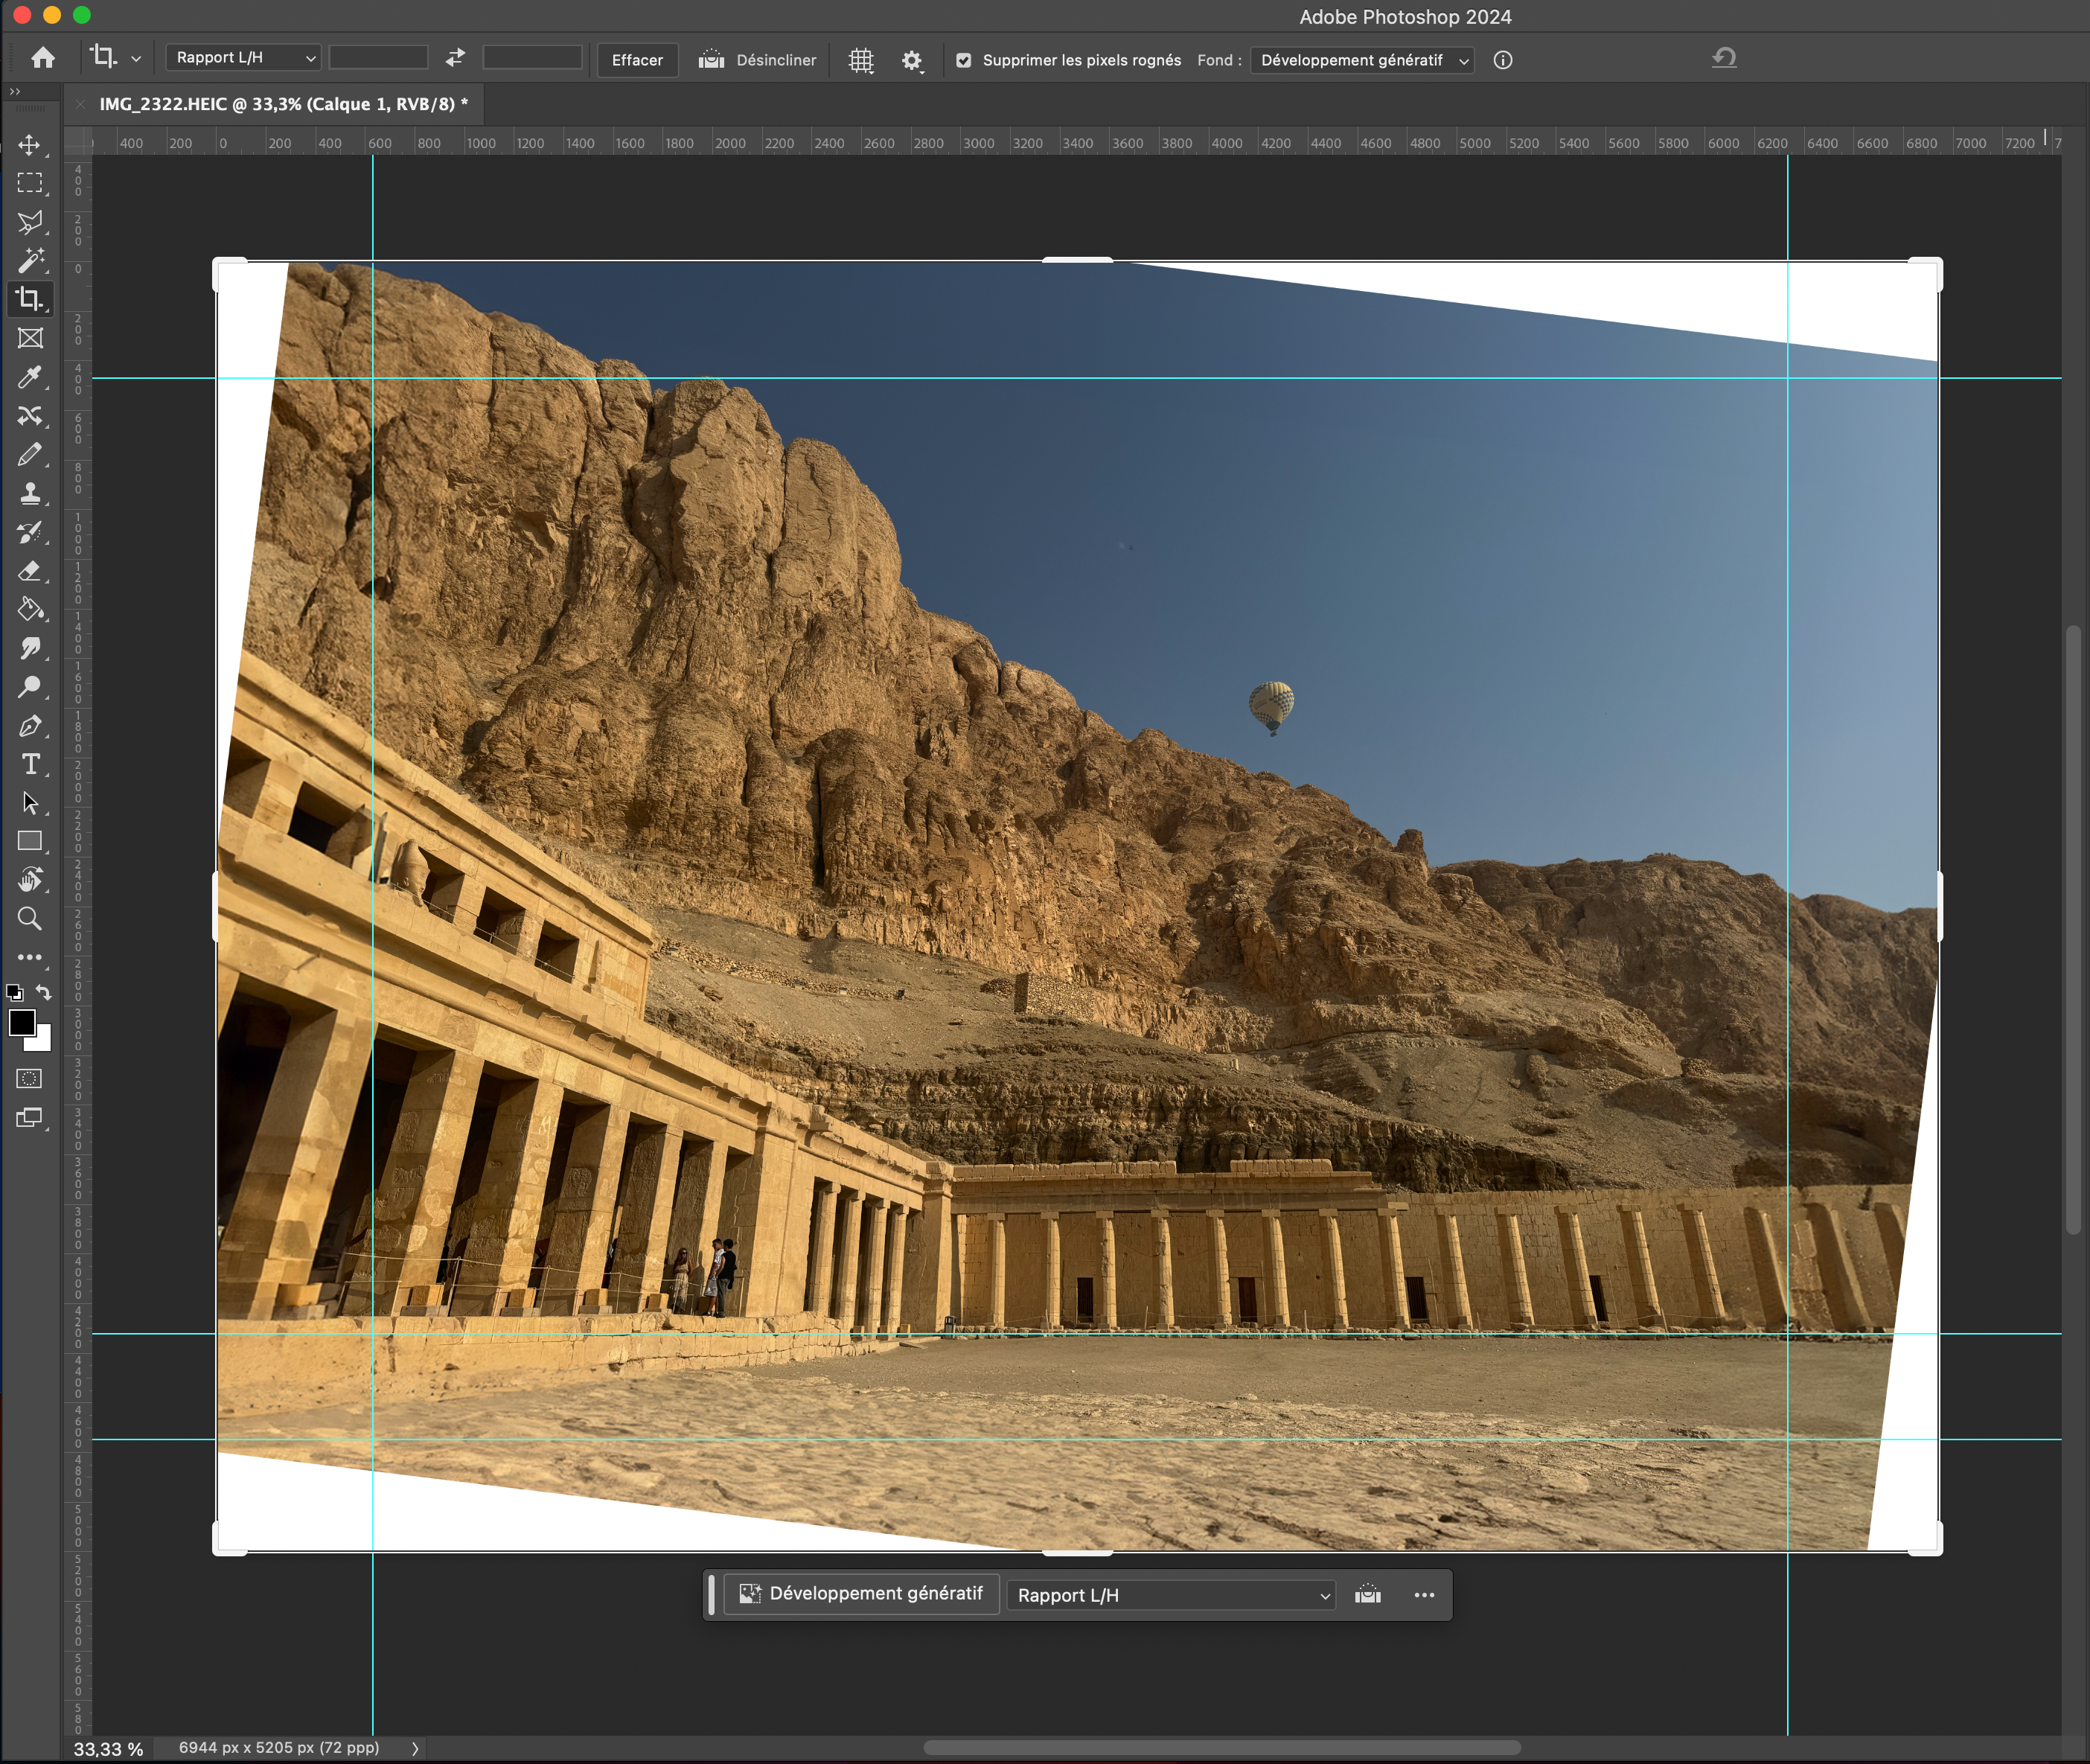The image size is (2090, 1764).
Task: Click the top-left crop corner handle
Action: click(x=229, y=273)
